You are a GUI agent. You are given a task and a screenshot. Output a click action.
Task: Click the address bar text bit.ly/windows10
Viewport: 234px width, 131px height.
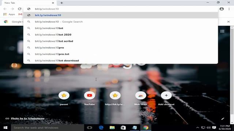47,9
